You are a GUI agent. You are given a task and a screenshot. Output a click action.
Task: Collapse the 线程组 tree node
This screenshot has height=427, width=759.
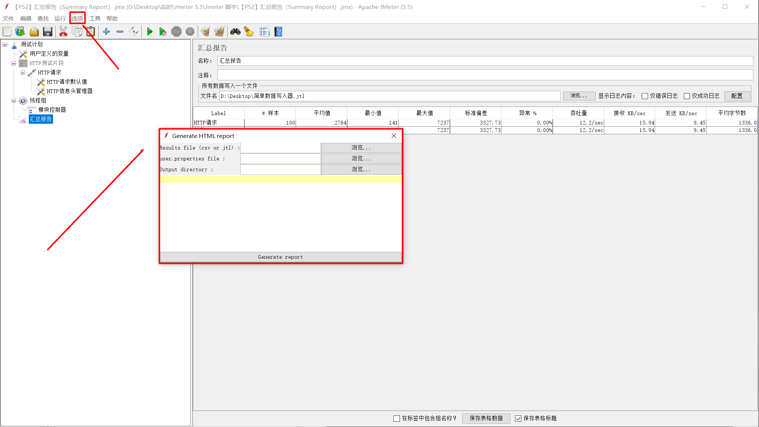[13, 101]
